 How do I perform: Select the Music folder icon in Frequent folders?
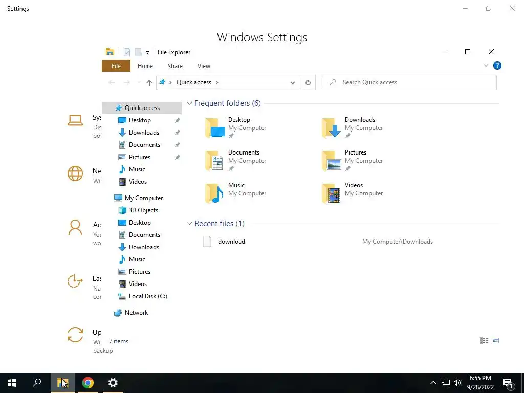click(215, 193)
